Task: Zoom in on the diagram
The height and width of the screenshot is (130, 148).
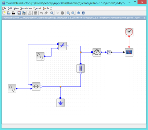Action: tap(68, 13)
